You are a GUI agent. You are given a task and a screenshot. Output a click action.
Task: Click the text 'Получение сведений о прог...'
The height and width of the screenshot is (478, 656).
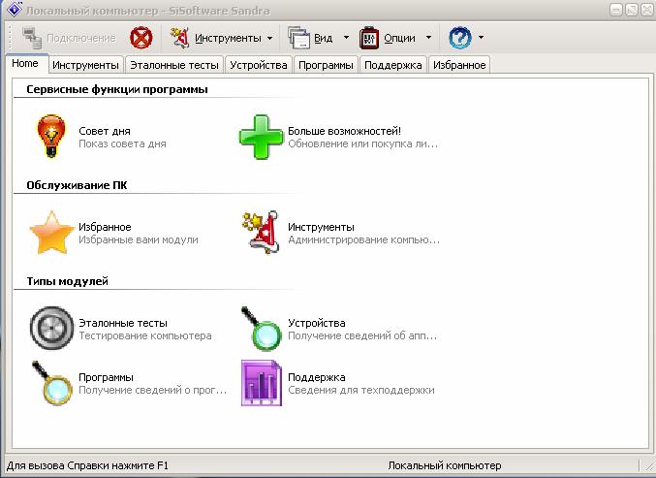coord(152,391)
